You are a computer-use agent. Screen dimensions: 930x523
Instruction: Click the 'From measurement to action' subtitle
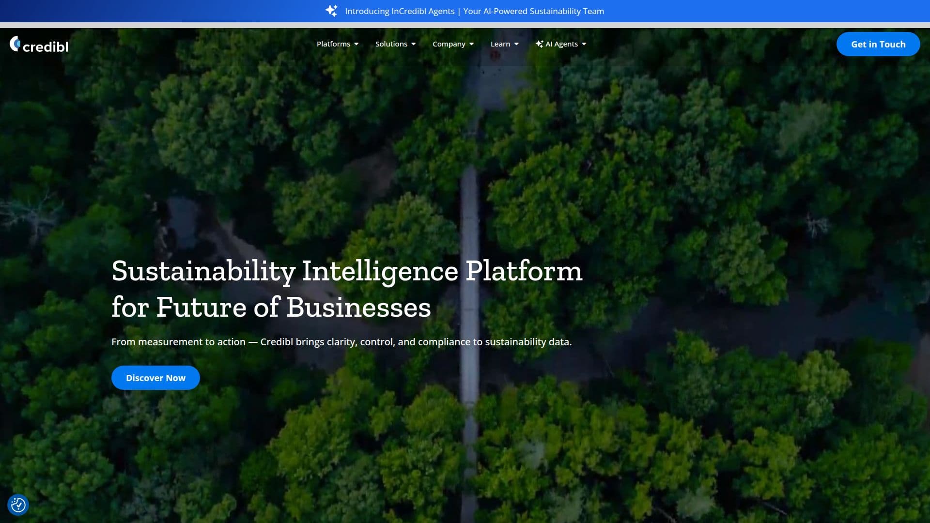341,342
